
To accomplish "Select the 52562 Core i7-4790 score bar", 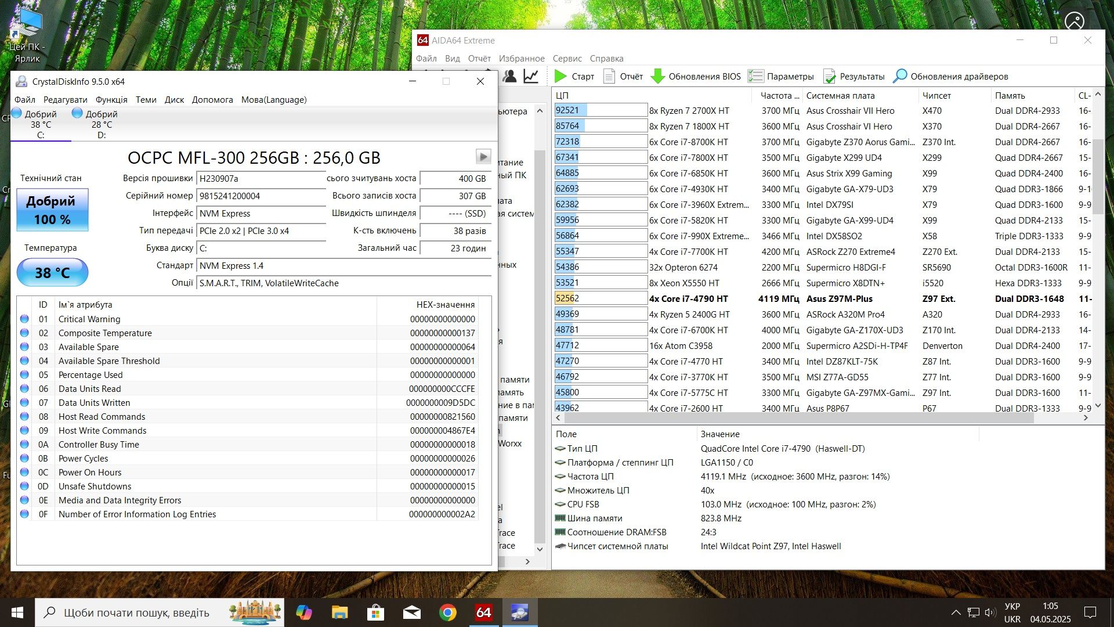I will click(x=601, y=298).
